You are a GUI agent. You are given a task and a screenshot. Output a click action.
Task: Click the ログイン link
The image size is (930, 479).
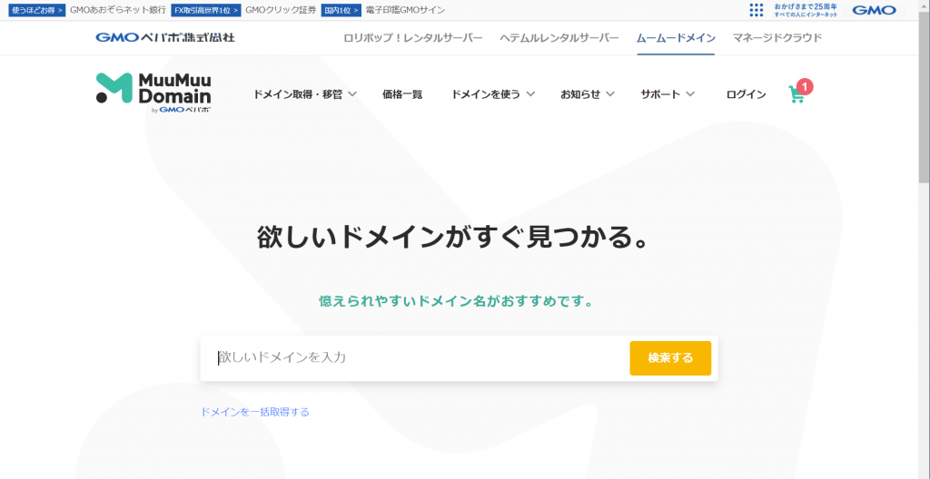coord(746,94)
